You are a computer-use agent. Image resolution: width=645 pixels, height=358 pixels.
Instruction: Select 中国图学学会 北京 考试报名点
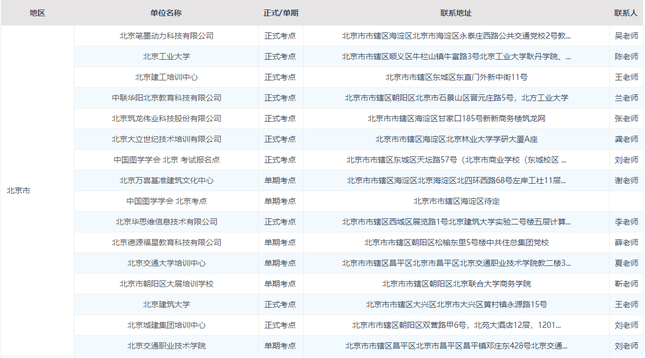click(166, 160)
